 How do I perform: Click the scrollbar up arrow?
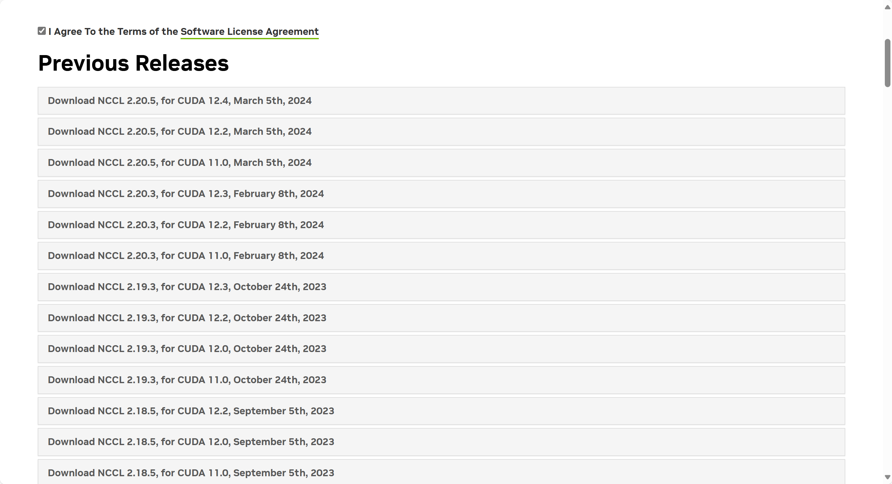[x=887, y=7]
